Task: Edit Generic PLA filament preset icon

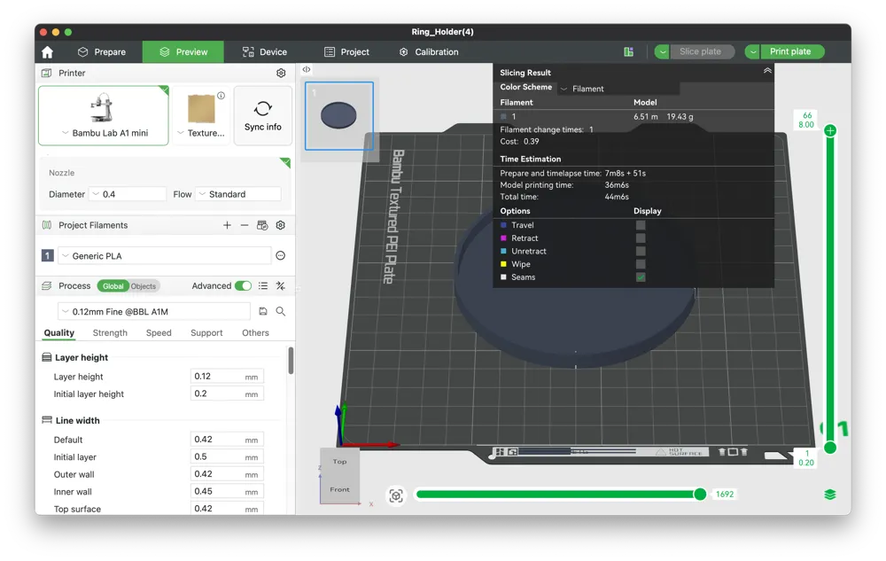Action: point(280,255)
